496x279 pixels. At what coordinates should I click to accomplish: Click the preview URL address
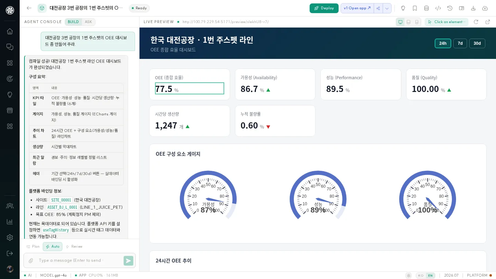[226, 22]
